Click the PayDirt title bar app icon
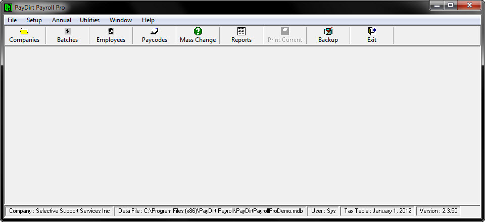 8,8
